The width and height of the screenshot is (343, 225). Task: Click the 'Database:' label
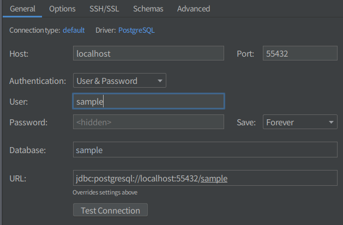coord(28,150)
